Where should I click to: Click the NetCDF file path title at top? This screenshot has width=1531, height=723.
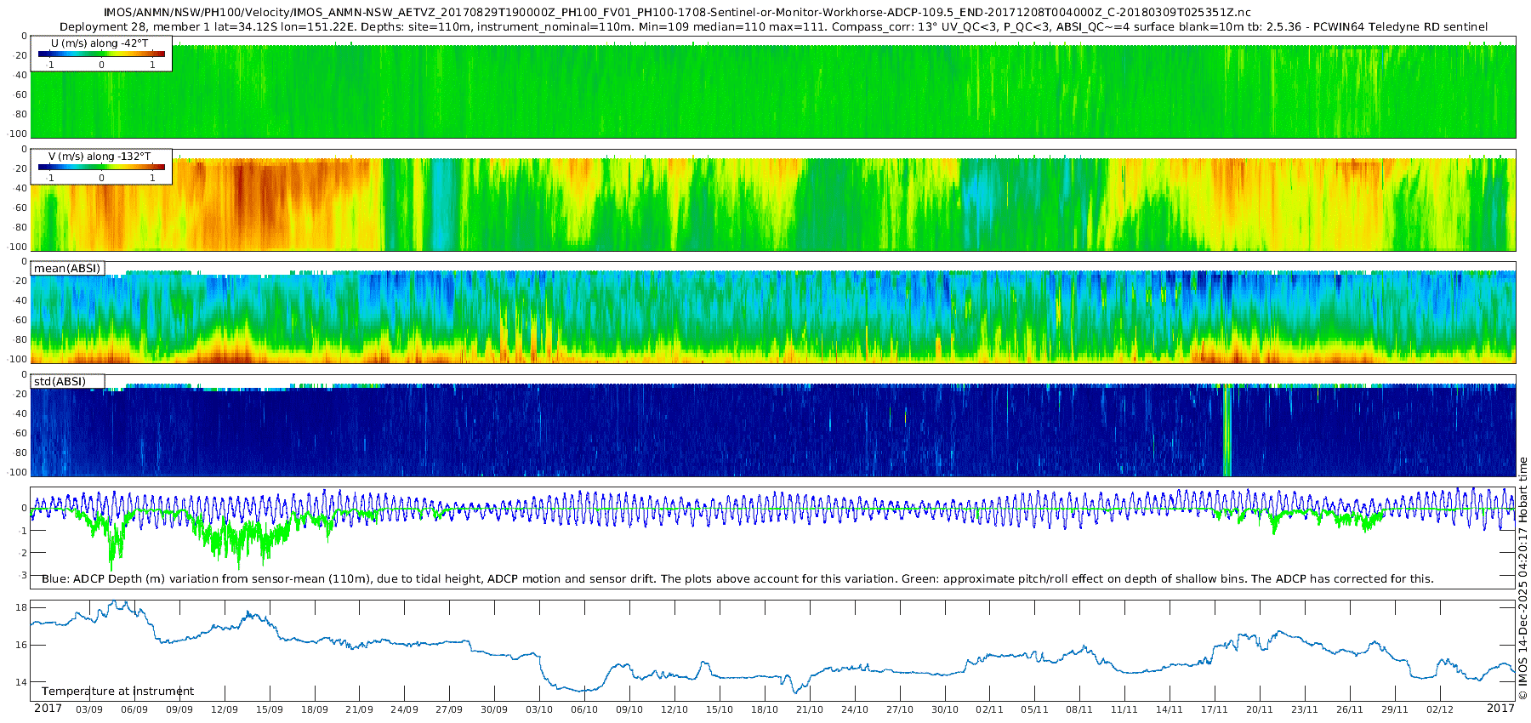pyautogui.click(x=677, y=12)
